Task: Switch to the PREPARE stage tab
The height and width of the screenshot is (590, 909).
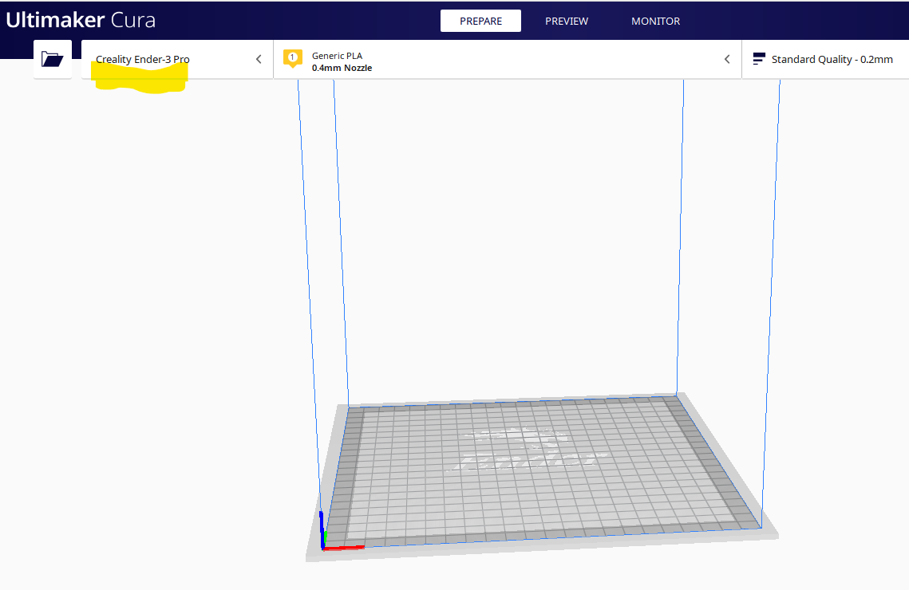Action: click(480, 21)
